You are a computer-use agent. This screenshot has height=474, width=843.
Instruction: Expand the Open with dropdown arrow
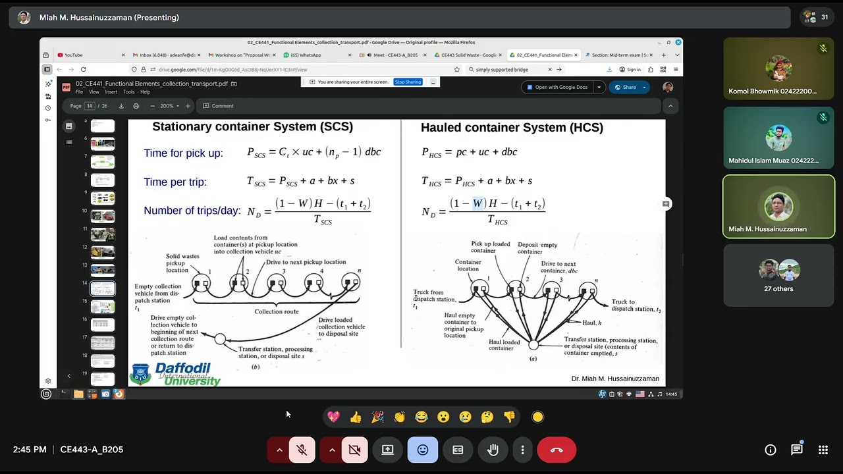coord(599,87)
